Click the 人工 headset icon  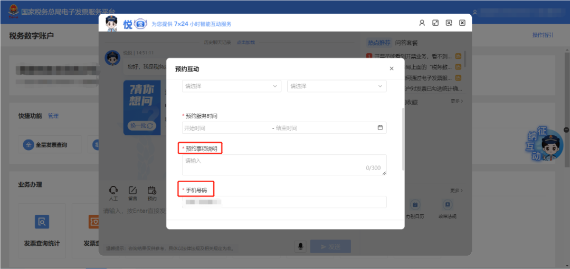point(113,193)
